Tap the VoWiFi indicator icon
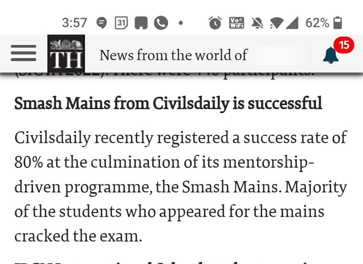 click(237, 23)
